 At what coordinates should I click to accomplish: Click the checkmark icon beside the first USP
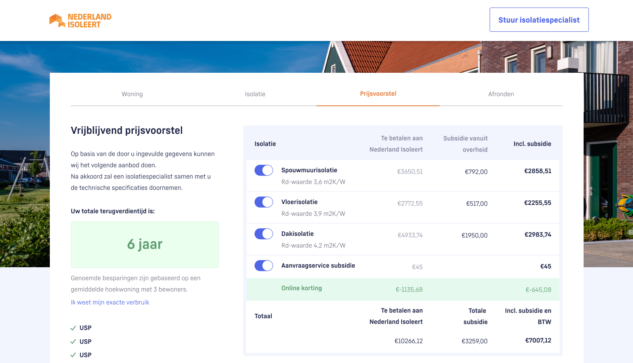click(73, 328)
